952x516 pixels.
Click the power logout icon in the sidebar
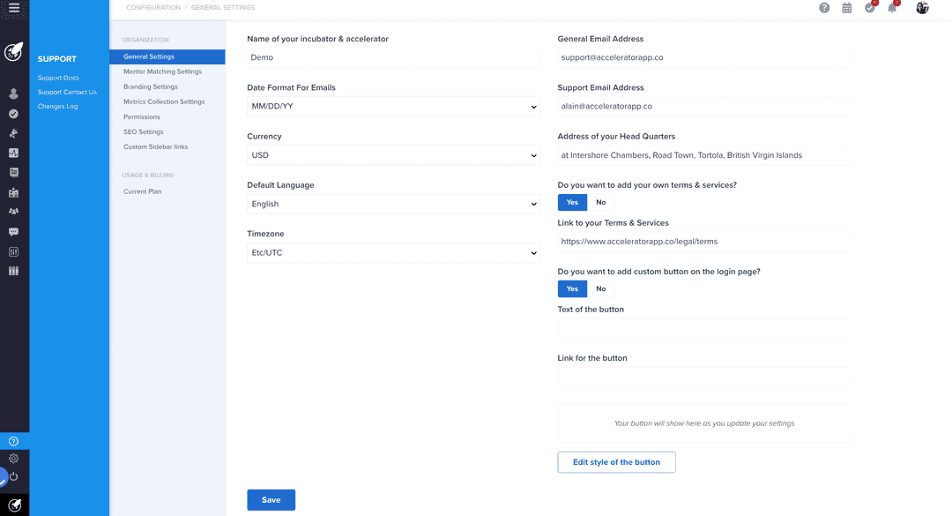(x=14, y=476)
